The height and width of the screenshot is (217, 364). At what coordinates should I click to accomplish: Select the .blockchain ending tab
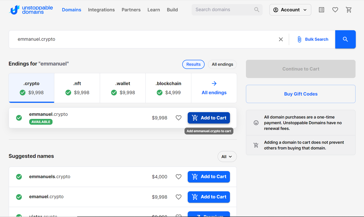click(168, 88)
